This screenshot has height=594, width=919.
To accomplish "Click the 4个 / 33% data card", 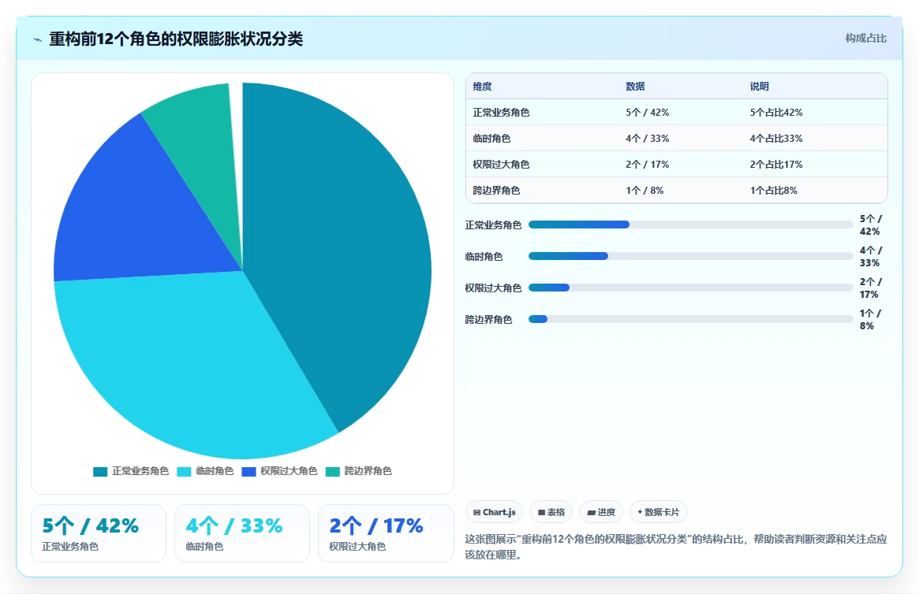I will pos(242,533).
